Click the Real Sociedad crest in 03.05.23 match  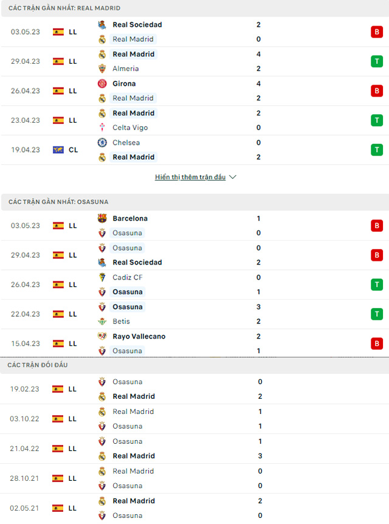[x=102, y=25]
